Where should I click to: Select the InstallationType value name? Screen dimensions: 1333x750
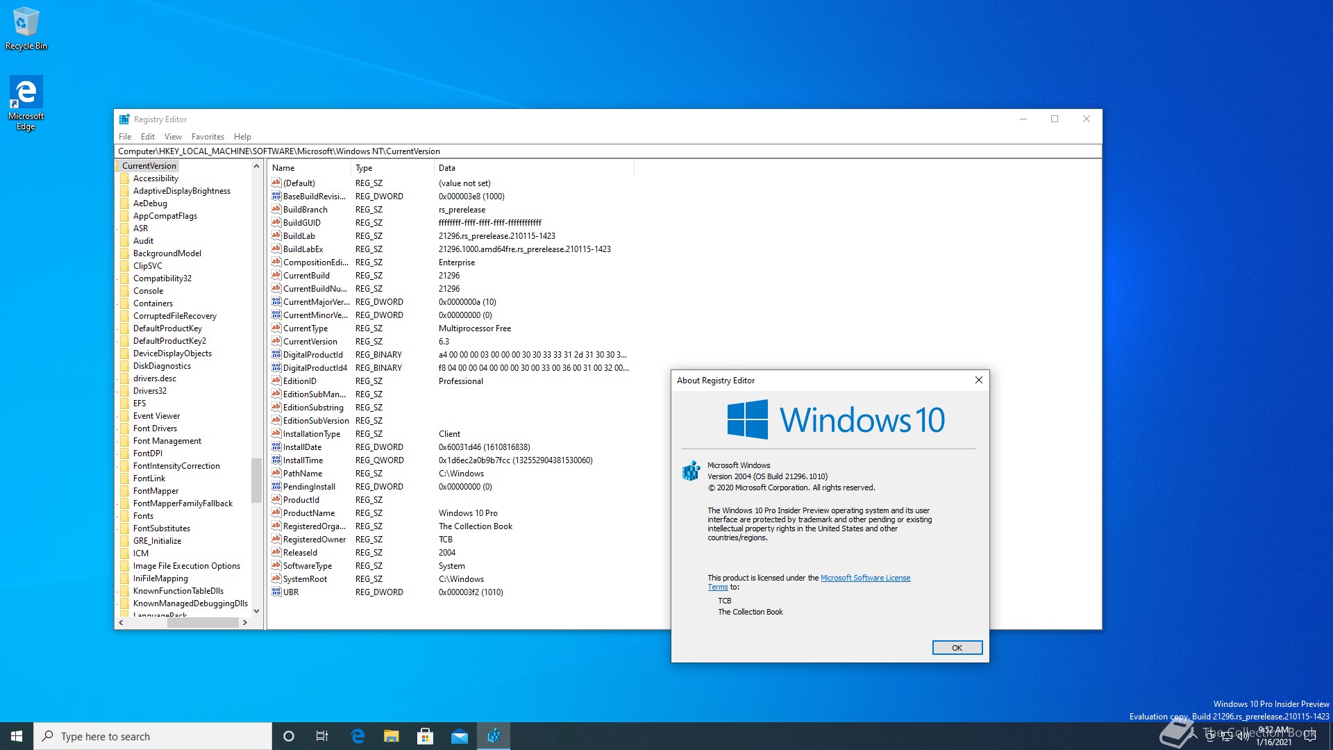point(312,434)
